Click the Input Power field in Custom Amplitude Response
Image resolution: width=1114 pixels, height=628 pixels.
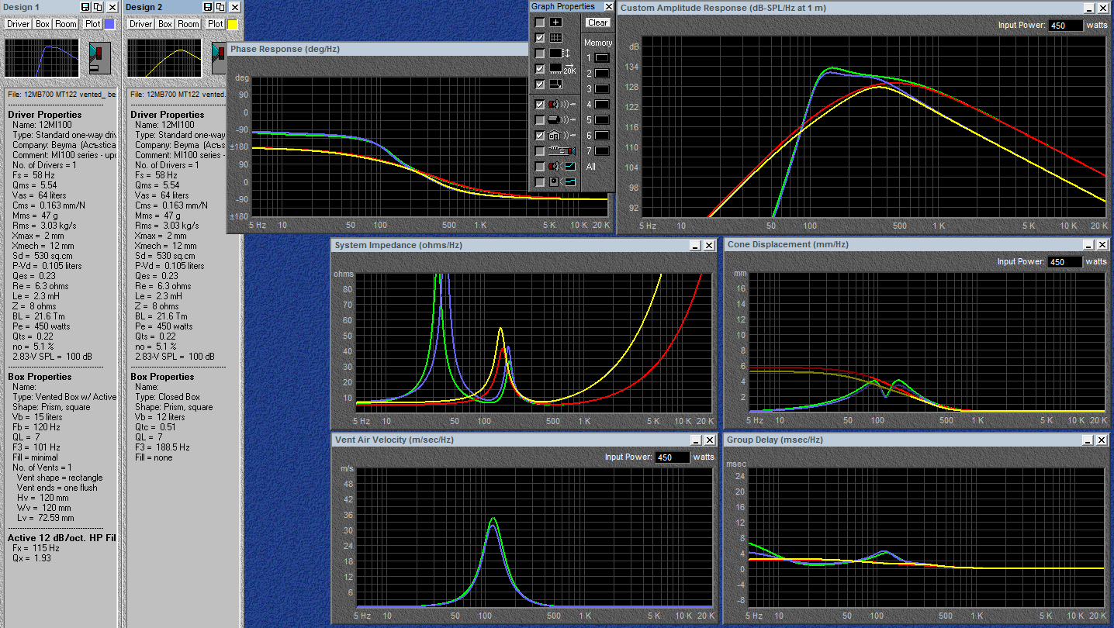point(1064,26)
